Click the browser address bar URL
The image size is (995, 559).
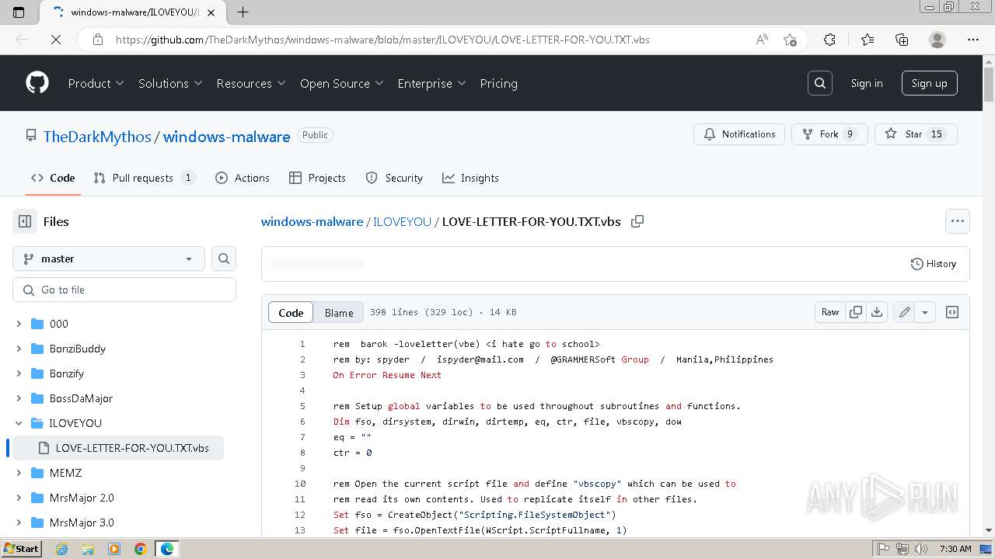[x=382, y=40]
